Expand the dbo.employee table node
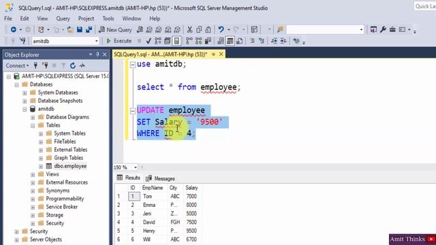 pos(41,166)
